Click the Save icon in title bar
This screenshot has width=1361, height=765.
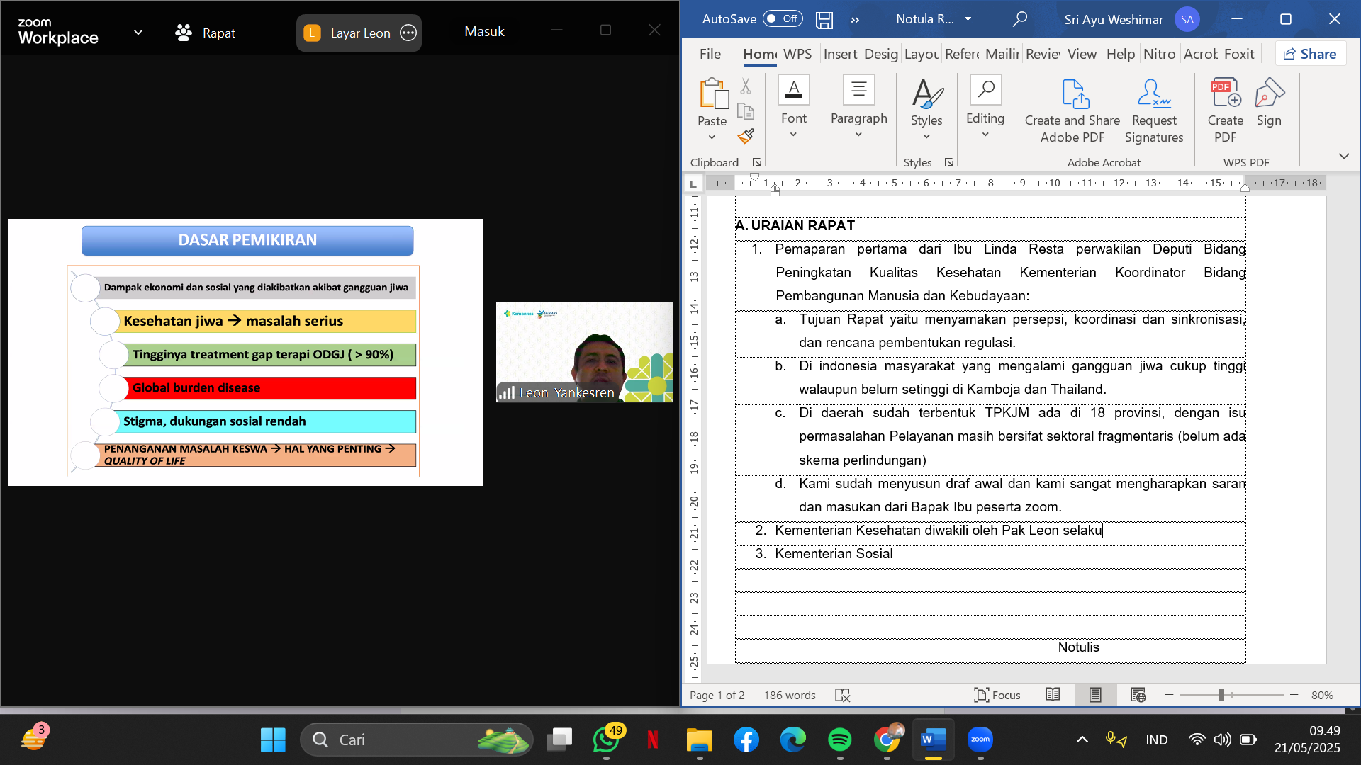tap(824, 20)
